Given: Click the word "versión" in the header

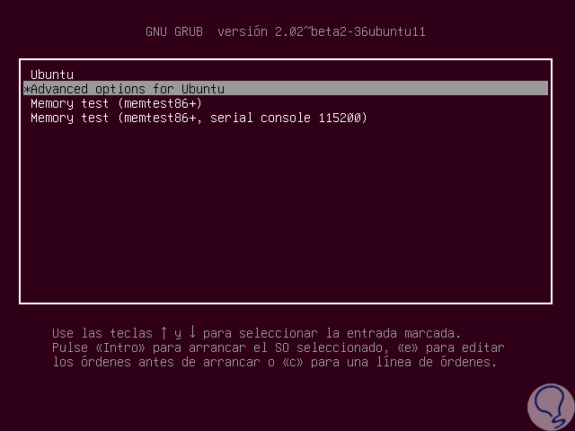Looking at the screenshot, I should 241,31.
